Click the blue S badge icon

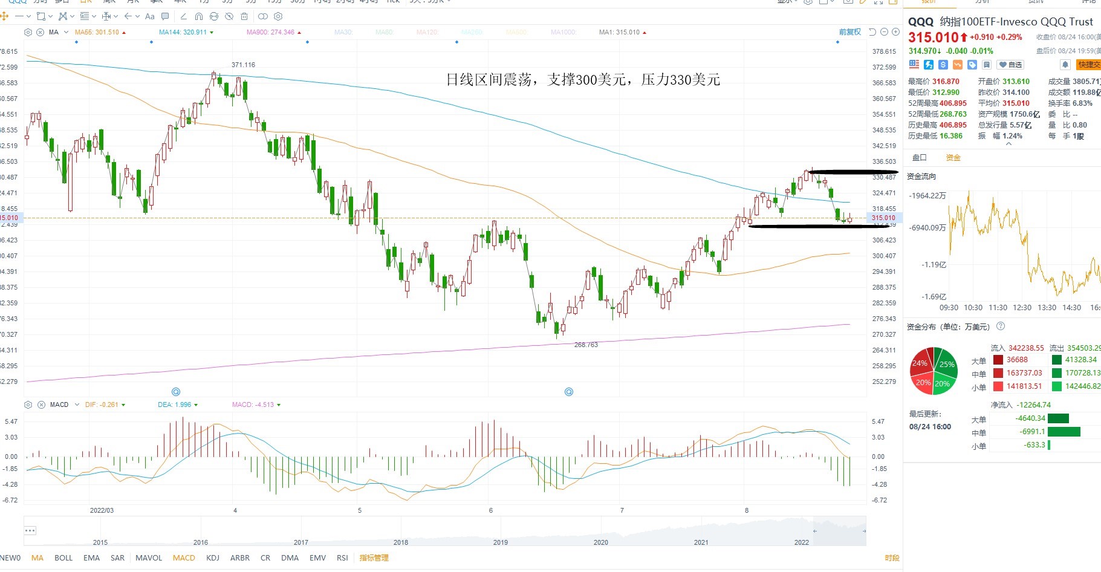tap(943, 64)
